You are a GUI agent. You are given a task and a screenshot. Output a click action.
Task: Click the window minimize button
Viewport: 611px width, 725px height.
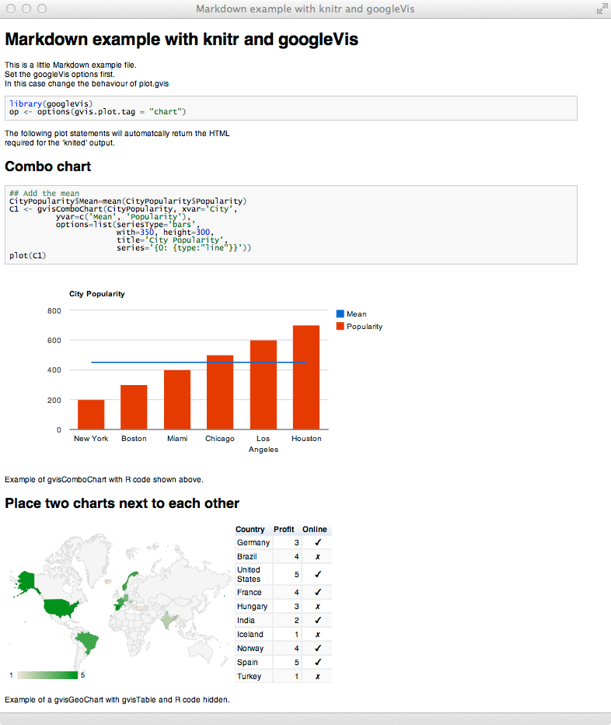pyautogui.click(x=26, y=9)
